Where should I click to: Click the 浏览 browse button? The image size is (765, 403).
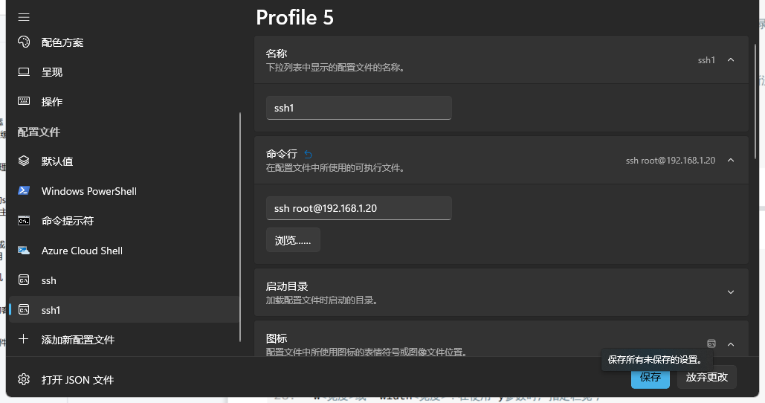click(293, 240)
